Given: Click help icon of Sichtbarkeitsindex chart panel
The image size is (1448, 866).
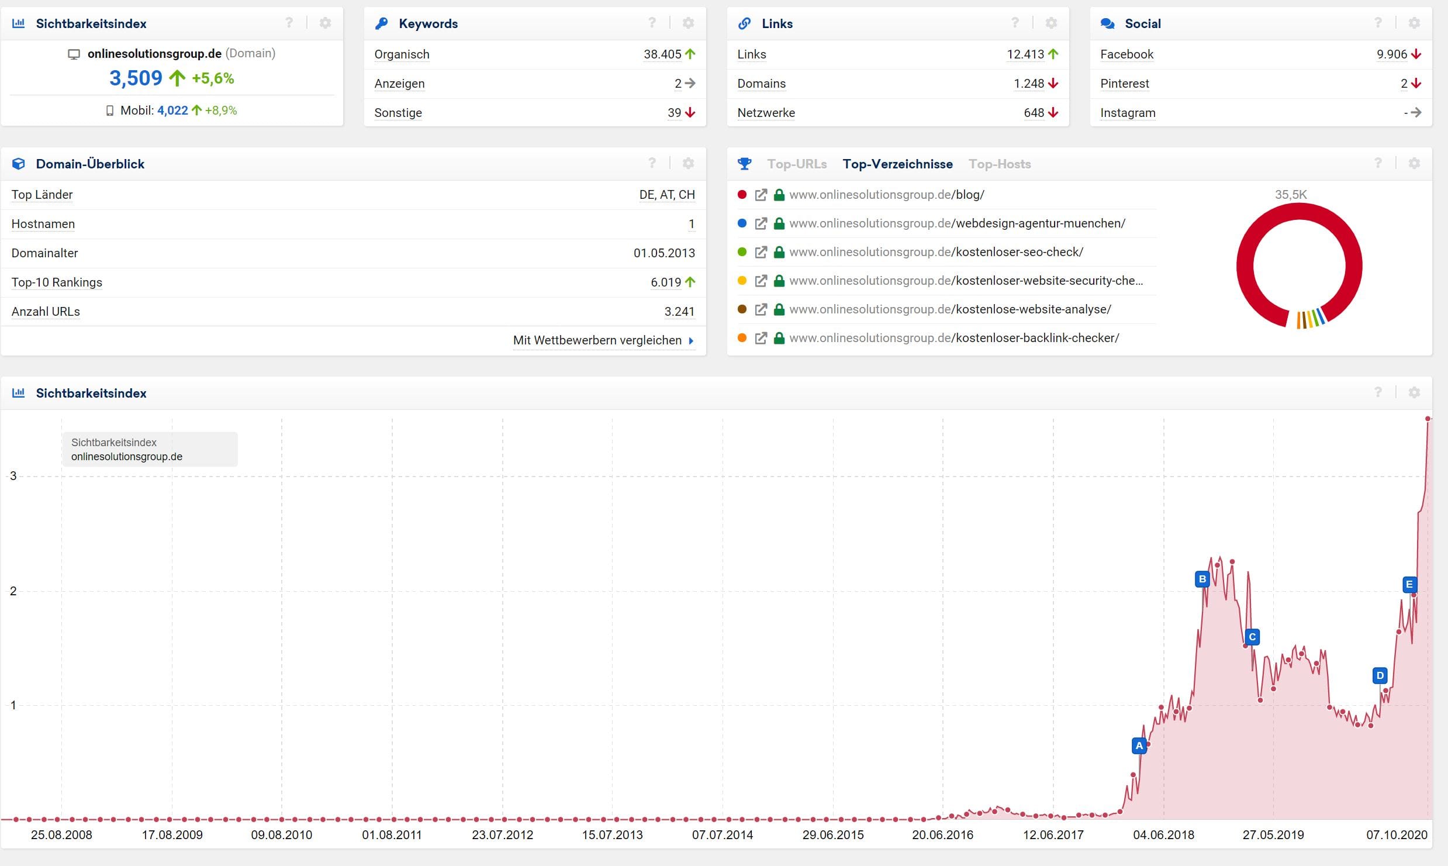Looking at the screenshot, I should pyautogui.click(x=1378, y=392).
